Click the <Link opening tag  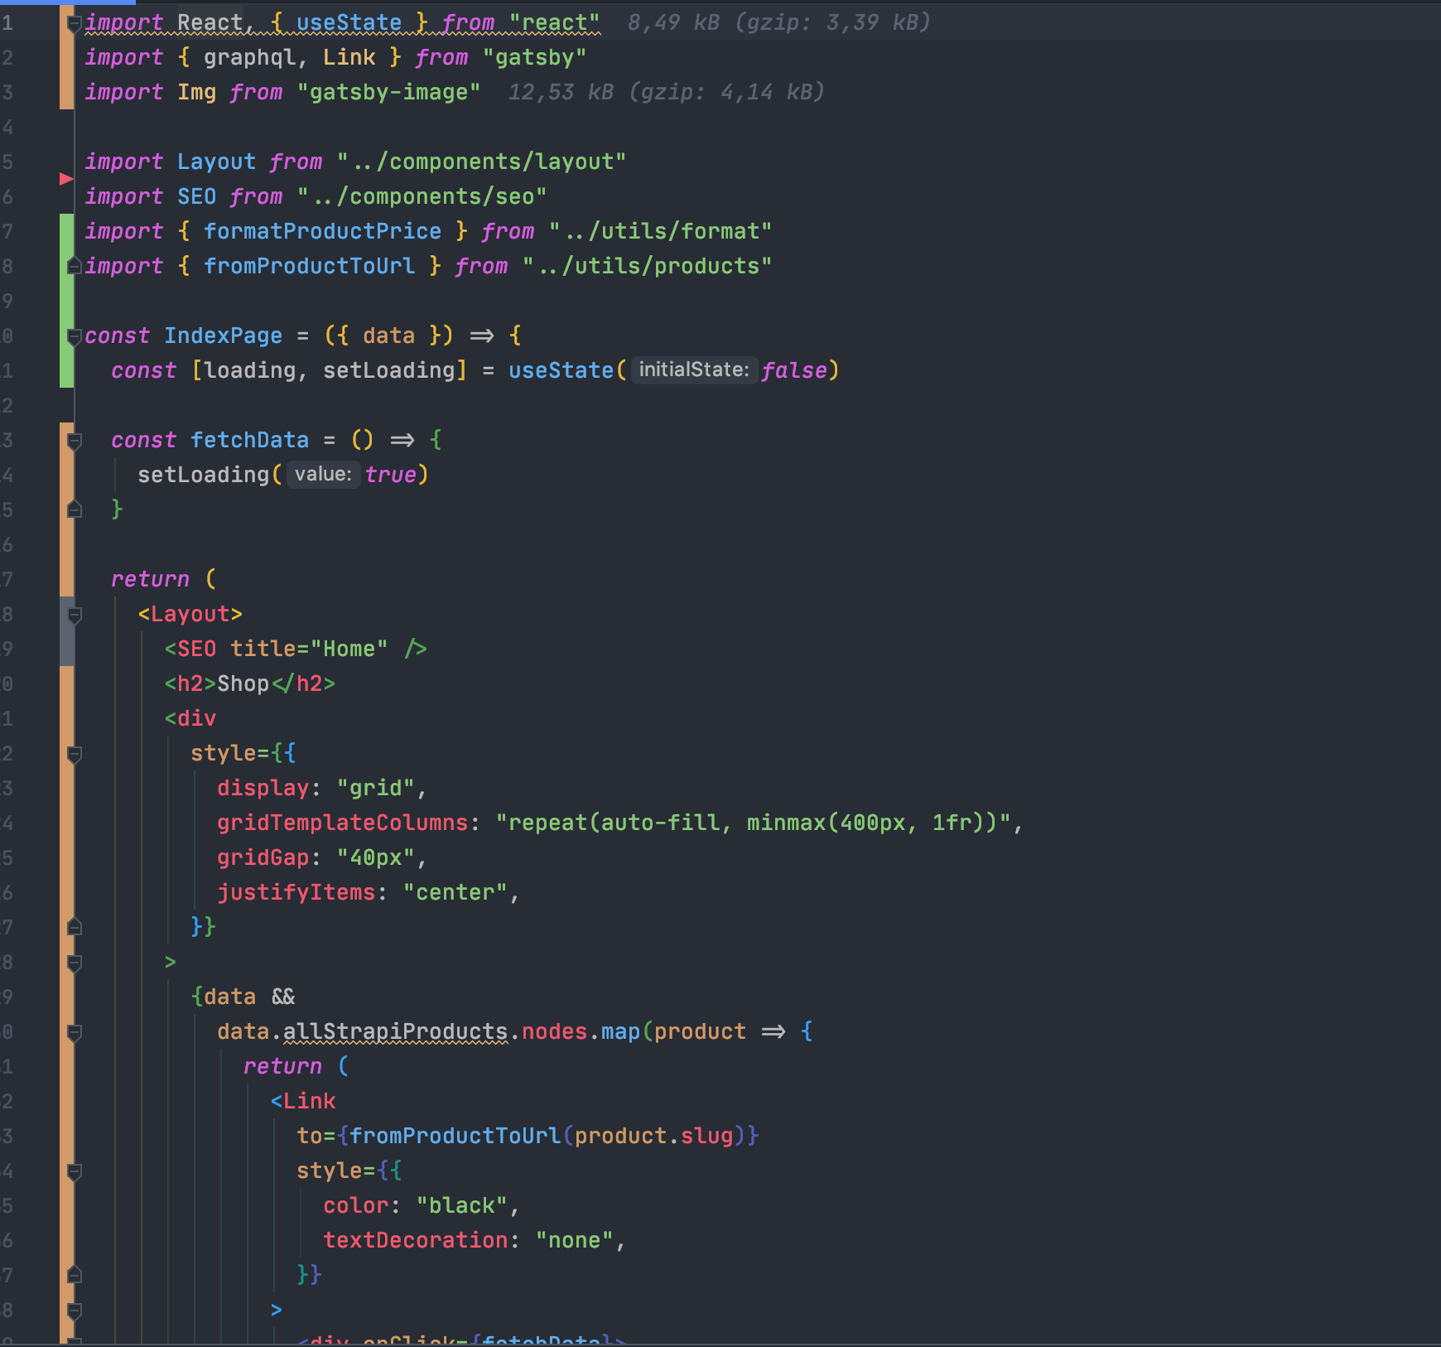[x=302, y=1101]
